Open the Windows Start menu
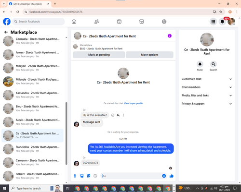 (x=4, y=188)
